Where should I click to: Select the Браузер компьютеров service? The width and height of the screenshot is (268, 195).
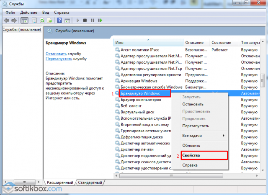(141, 100)
